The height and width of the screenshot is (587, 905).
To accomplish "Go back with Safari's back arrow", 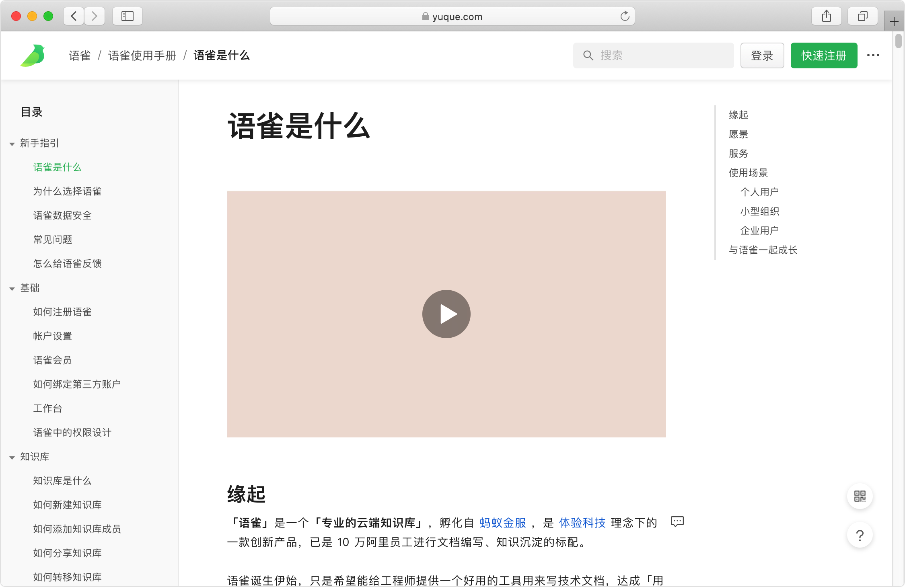I will coord(74,16).
